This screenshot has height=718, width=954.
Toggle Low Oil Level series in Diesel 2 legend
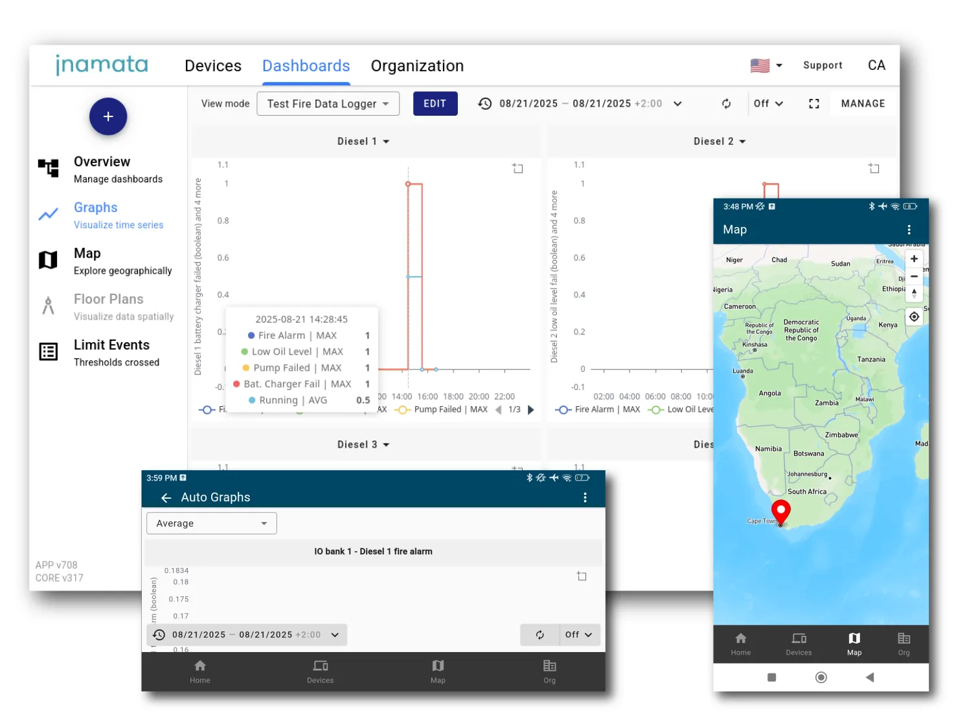pyautogui.click(x=681, y=409)
